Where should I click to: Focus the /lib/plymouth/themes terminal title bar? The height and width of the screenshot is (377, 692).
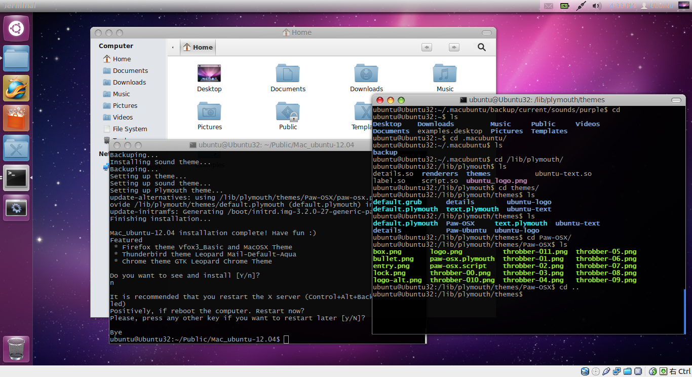[528, 100]
